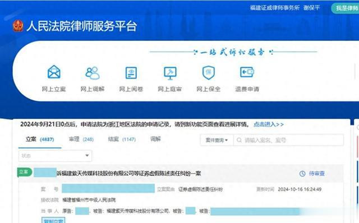Switch to the 审理 (248) tab
This screenshot has width=359, height=223.
tap(81, 139)
